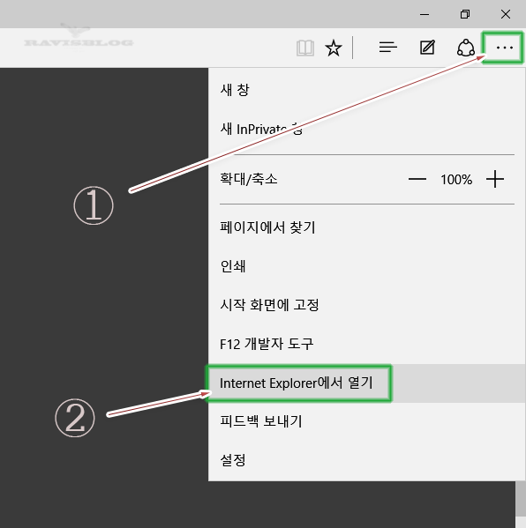Click the 100% zoom value
The image size is (526, 528).
tap(456, 180)
